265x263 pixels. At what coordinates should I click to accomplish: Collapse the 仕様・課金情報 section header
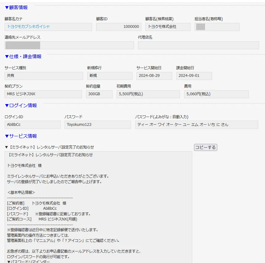click(x=23, y=57)
